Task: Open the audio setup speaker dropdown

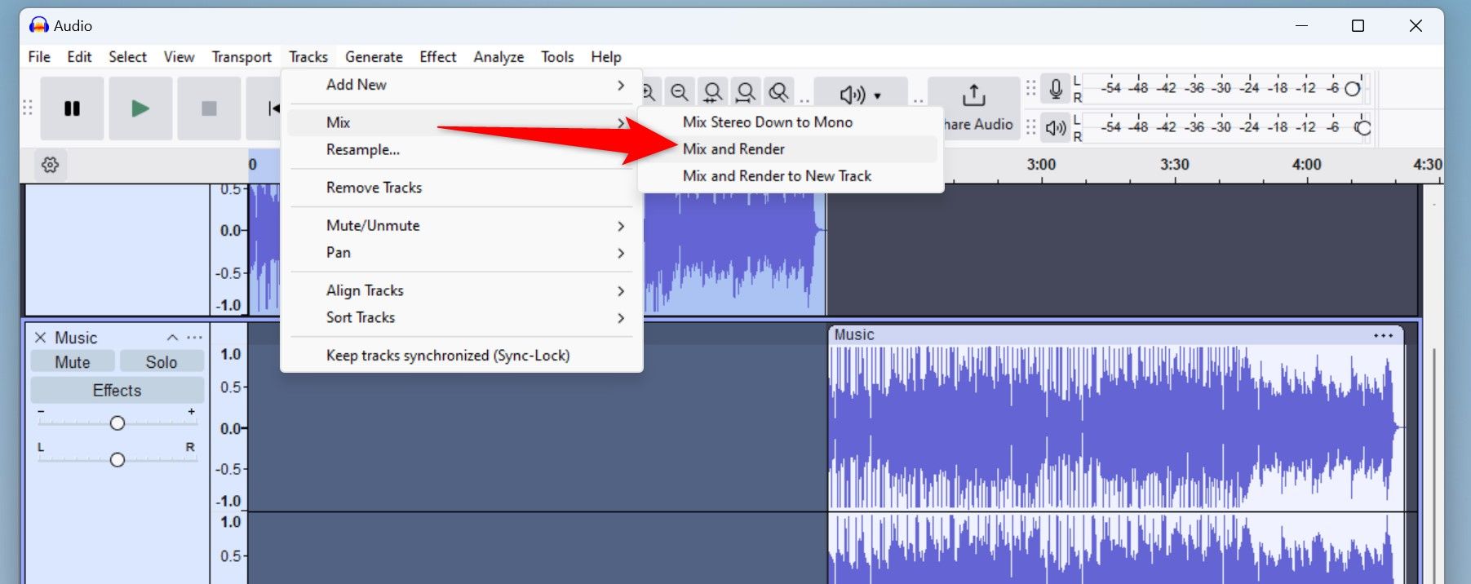Action: click(x=860, y=95)
